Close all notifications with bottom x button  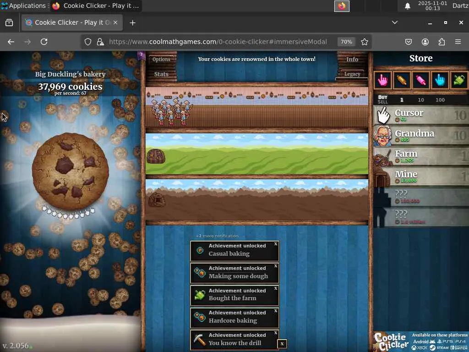[282, 344]
